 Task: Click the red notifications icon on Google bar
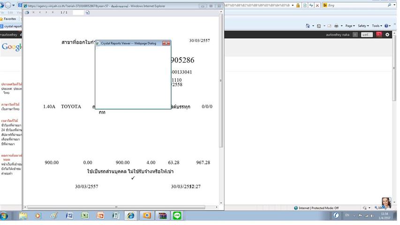(379, 34)
